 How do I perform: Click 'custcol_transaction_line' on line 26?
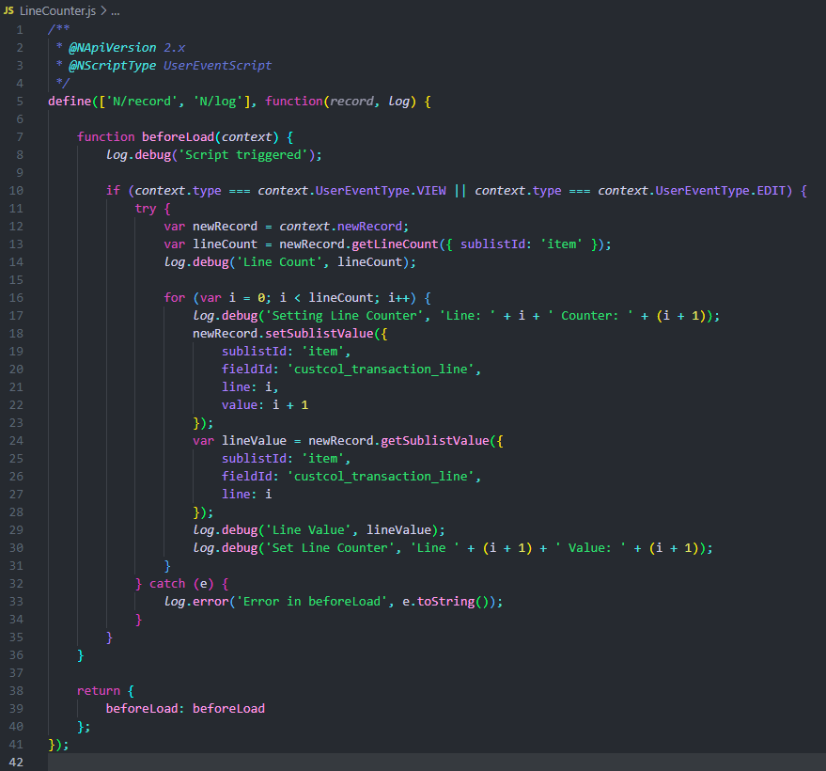[x=381, y=477]
